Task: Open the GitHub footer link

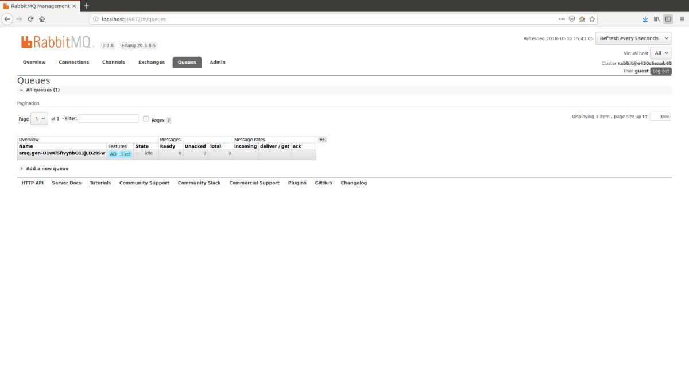Action: click(323, 183)
